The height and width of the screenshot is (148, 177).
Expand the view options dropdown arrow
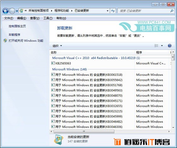click(162, 46)
